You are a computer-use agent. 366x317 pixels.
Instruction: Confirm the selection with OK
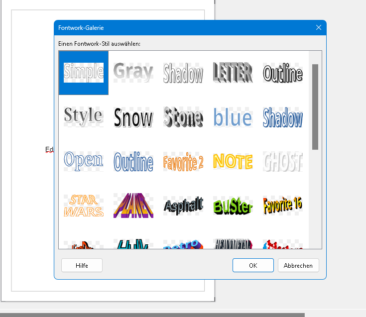click(253, 265)
